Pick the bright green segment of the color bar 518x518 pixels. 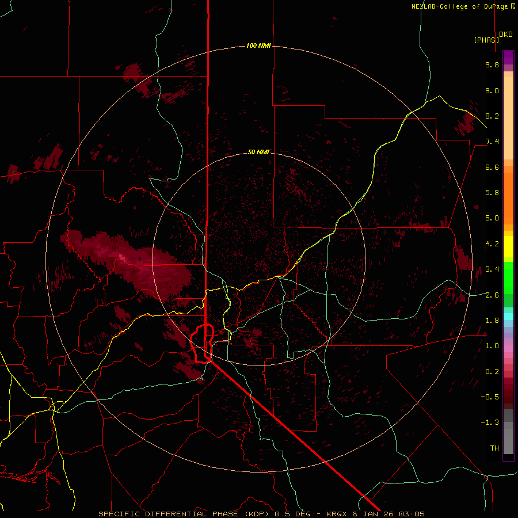[508, 278]
